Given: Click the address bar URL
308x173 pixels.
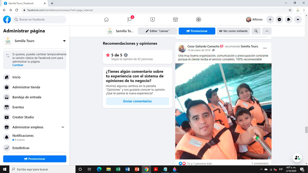Looking at the screenshot, I should coord(60,10).
